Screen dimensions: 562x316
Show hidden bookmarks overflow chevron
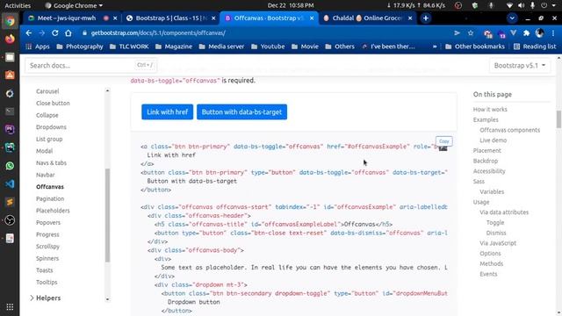click(435, 47)
